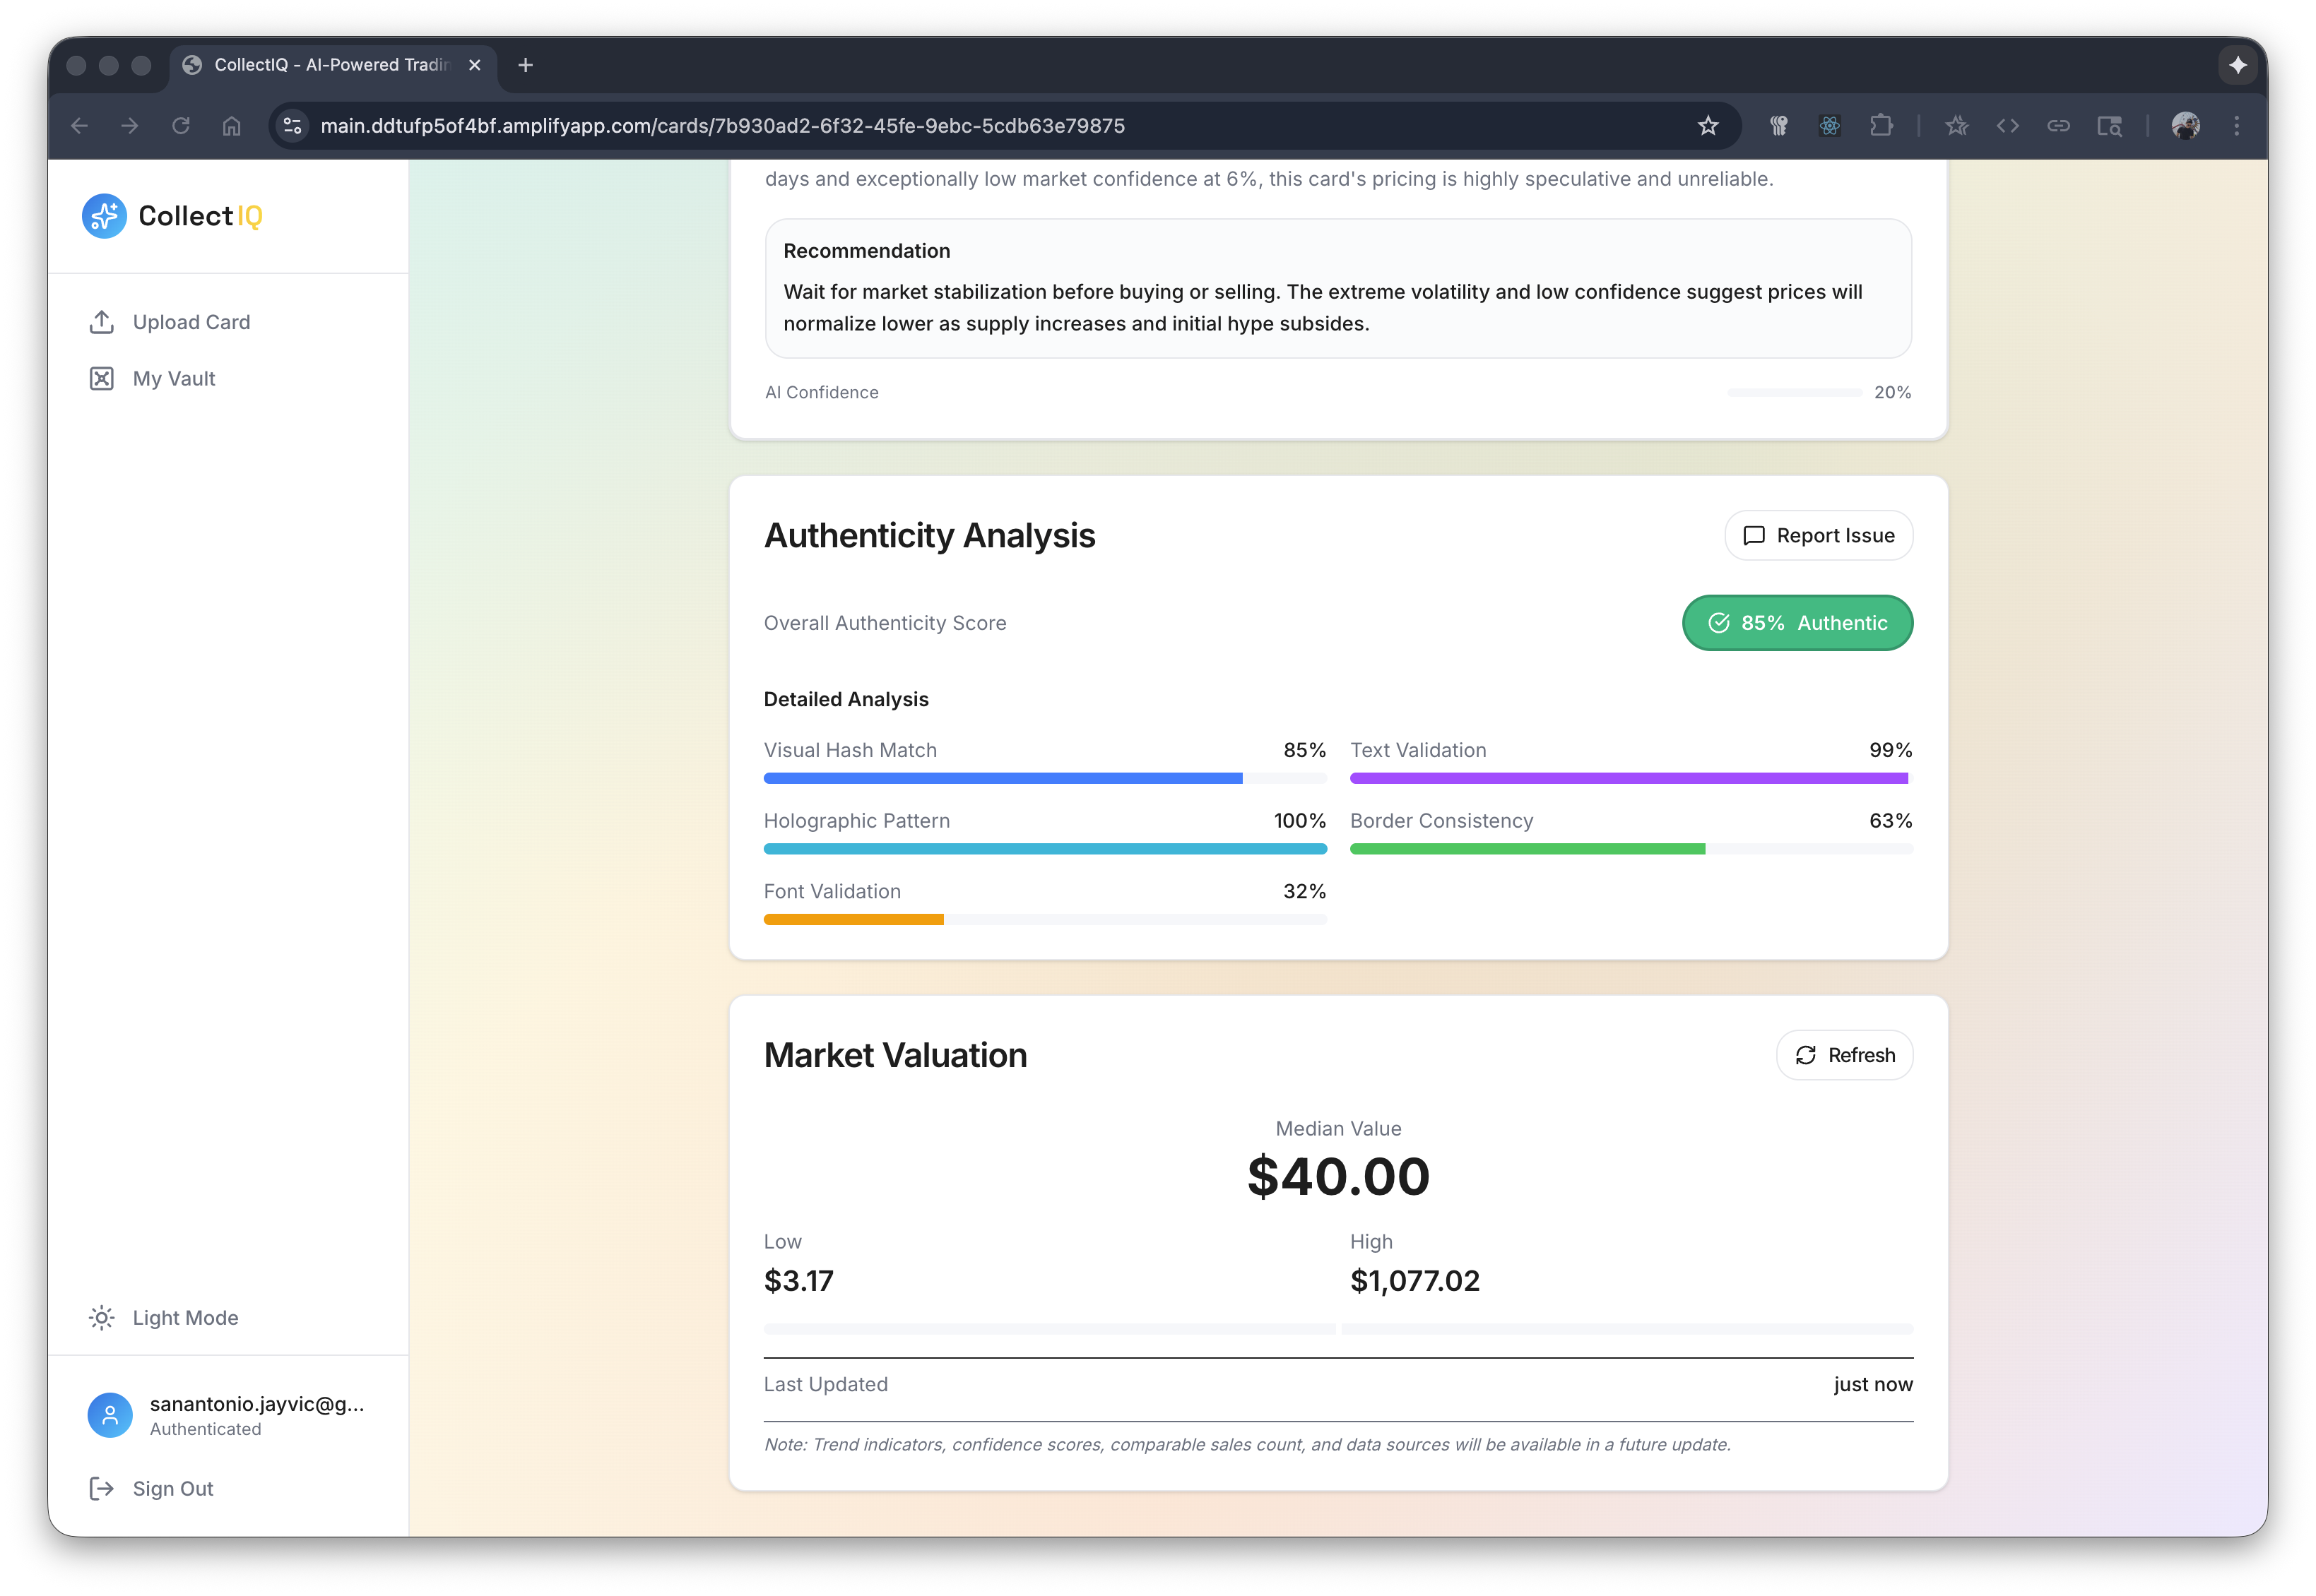The width and height of the screenshot is (2316, 1596).
Task: Open the React DevTools extension icon
Action: 1830,126
